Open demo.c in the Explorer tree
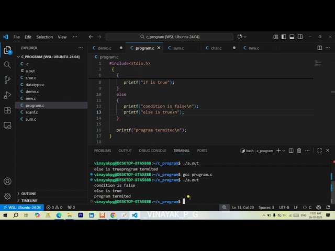Viewport: 335px width, 251px height. tap(51, 92)
